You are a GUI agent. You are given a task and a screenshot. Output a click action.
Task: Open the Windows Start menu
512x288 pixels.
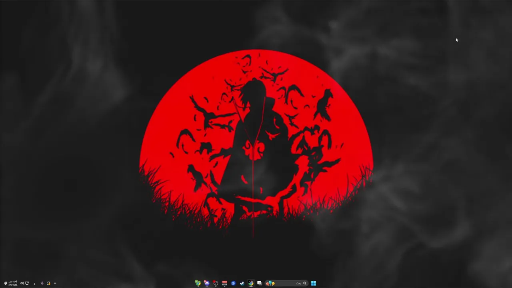click(314, 283)
